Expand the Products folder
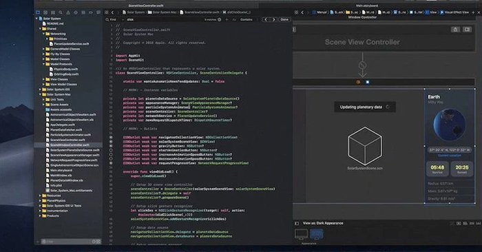 pyautogui.click(x=40, y=216)
